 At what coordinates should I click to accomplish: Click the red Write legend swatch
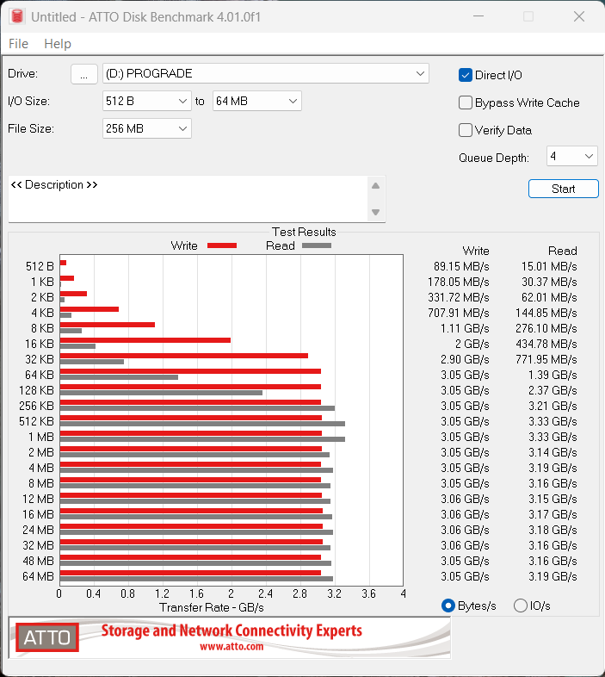point(221,245)
